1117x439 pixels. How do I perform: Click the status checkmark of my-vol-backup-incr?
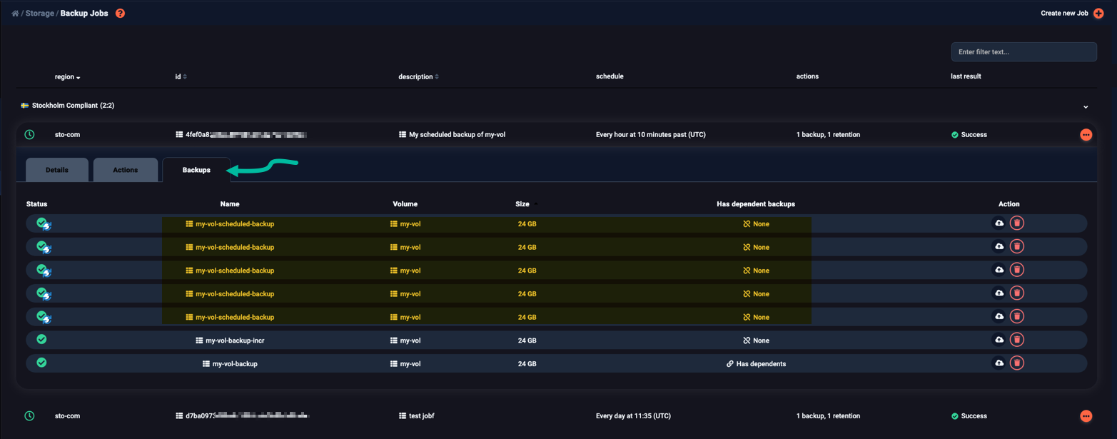(41, 339)
